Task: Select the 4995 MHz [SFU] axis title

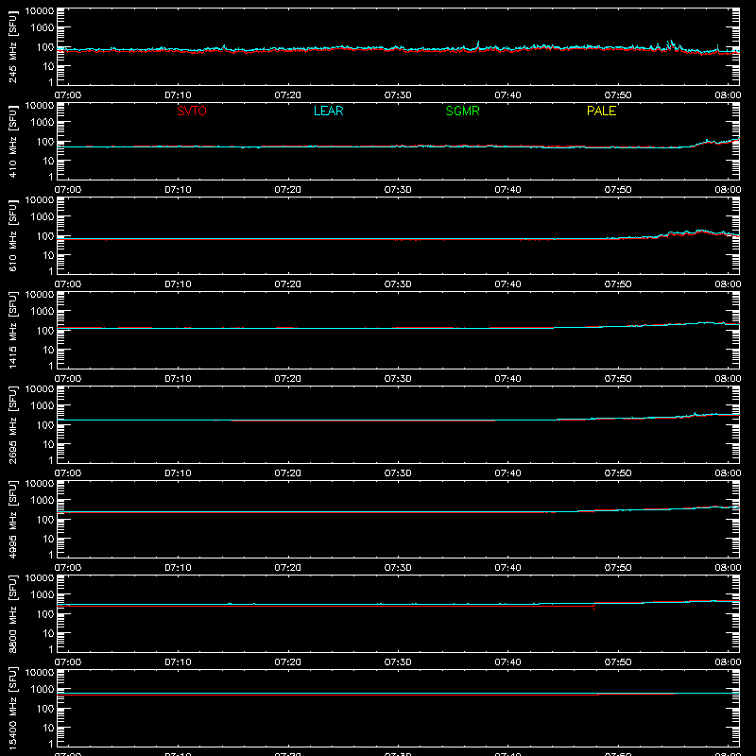Action: [x=12, y=519]
